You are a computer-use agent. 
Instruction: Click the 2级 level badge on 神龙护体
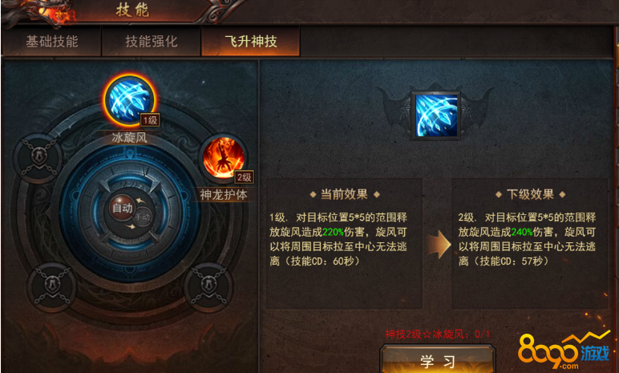click(244, 177)
